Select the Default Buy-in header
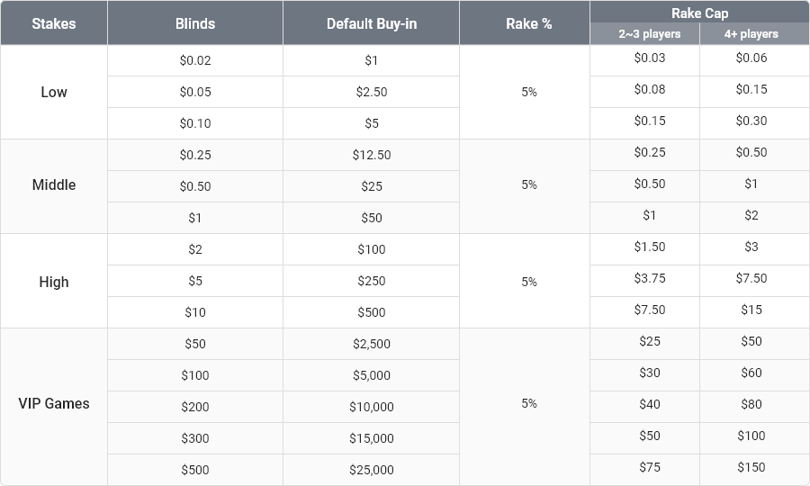Viewport: 810px width, 486px height. [x=372, y=23]
